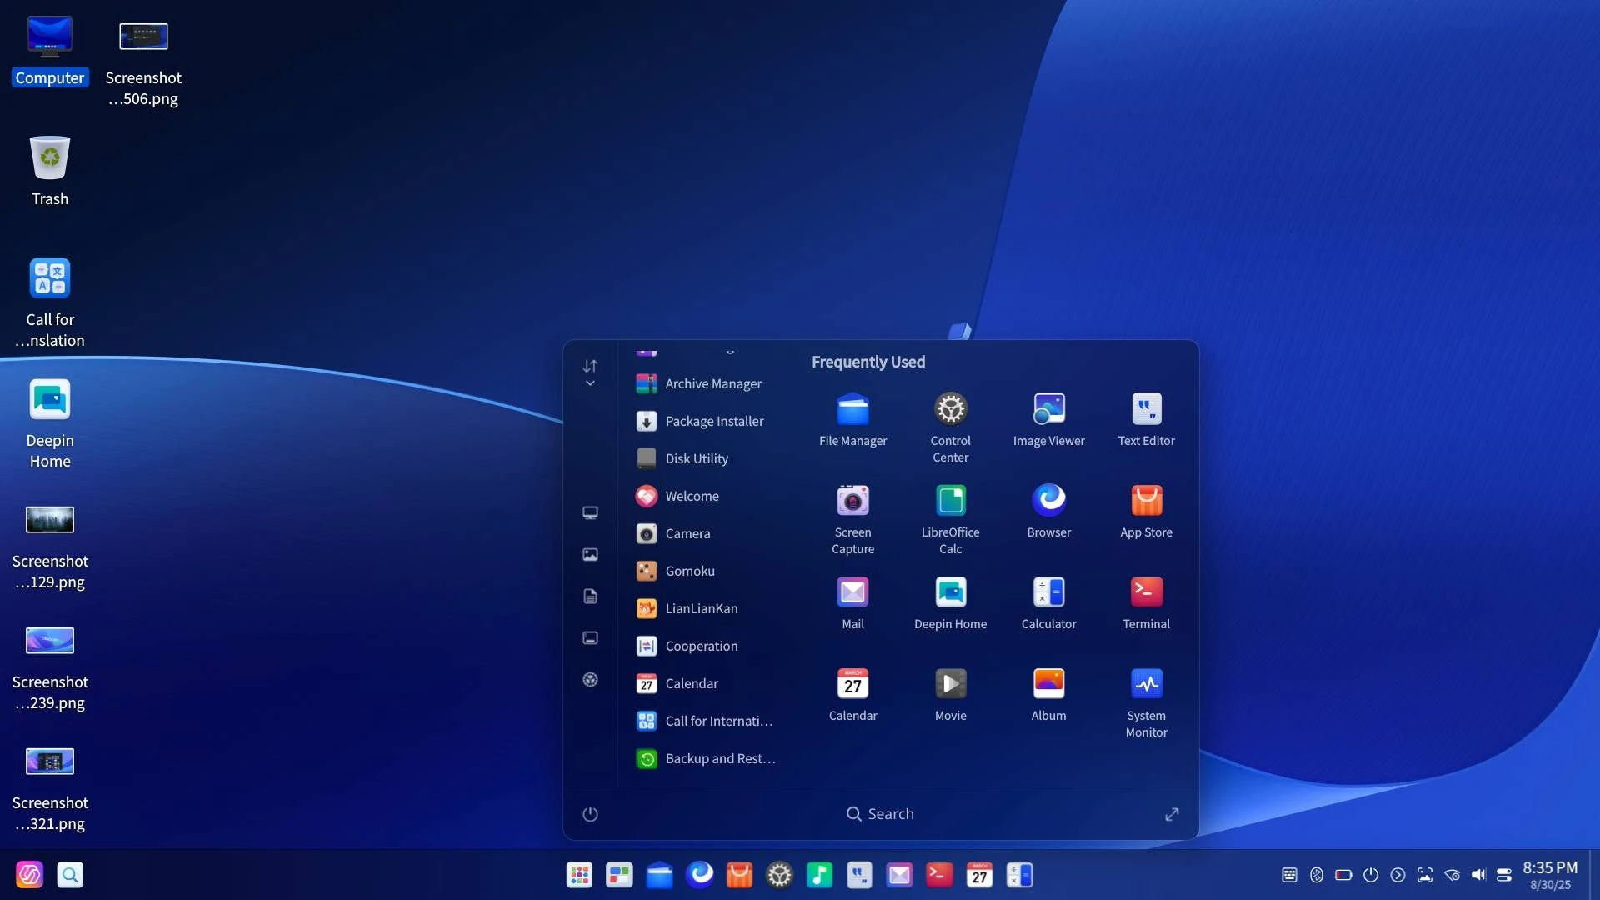
Task: Open File Manager in Frequently Used
Action: click(852, 420)
